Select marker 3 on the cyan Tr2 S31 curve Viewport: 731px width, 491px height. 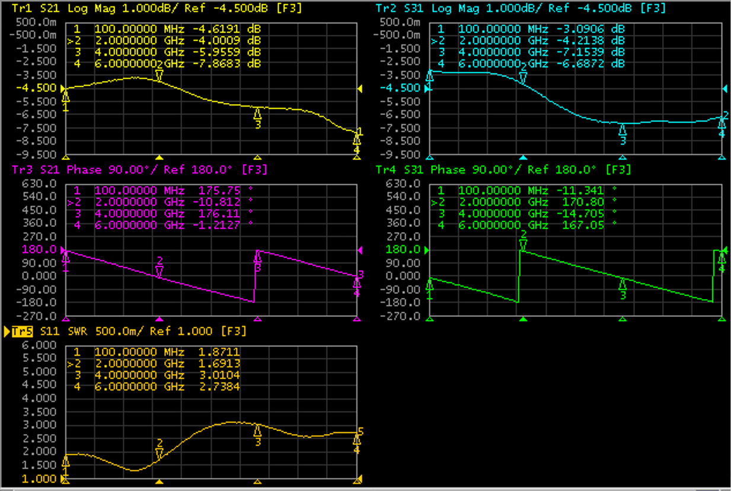pos(623,134)
